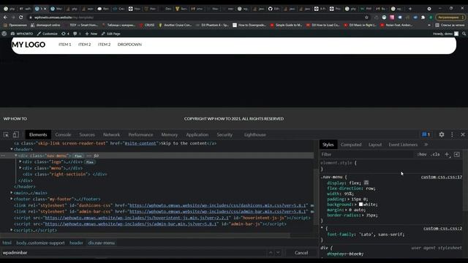Open the white background color swatch
Viewport: 468px width, 263px height.
pos(361,205)
